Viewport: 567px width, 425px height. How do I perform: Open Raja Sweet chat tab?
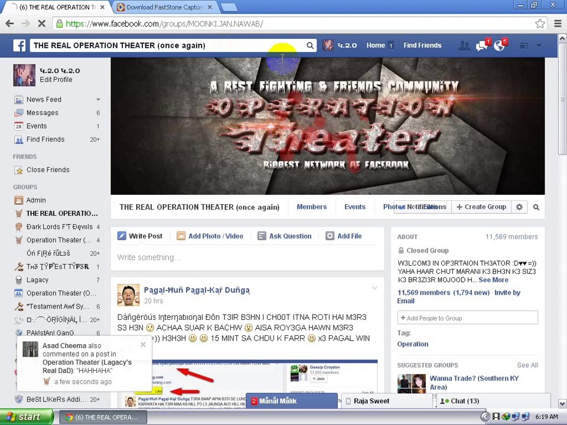[386, 401]
